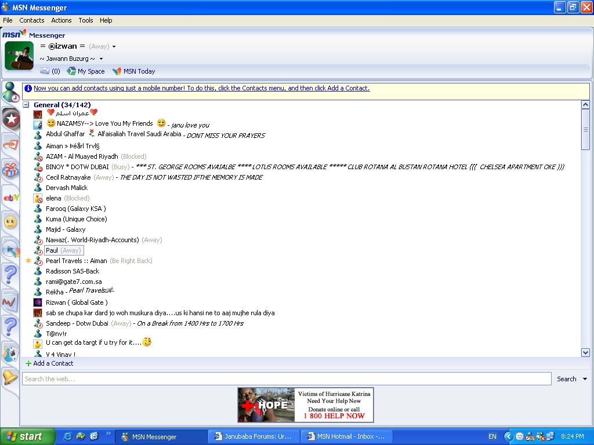Click the display picture beside NAZAMSY

(38, 124)
